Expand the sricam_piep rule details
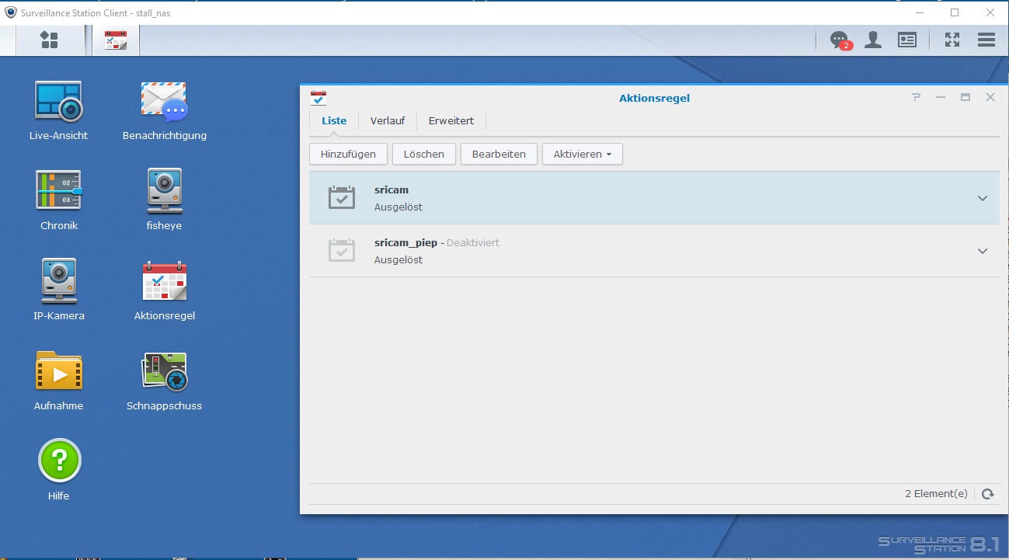 (983, 251)
